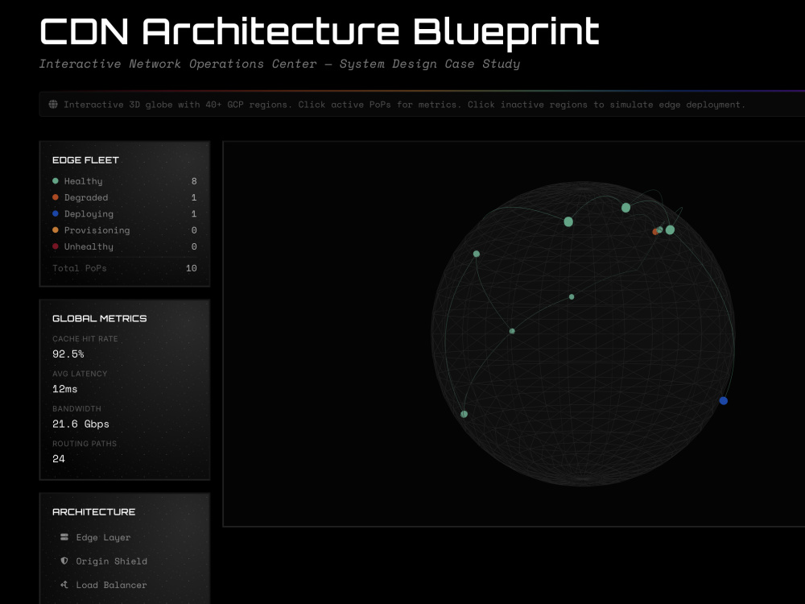Screen dimensions: 805x604
Task: Click the routing paths value 24
Action: (59, 459)
